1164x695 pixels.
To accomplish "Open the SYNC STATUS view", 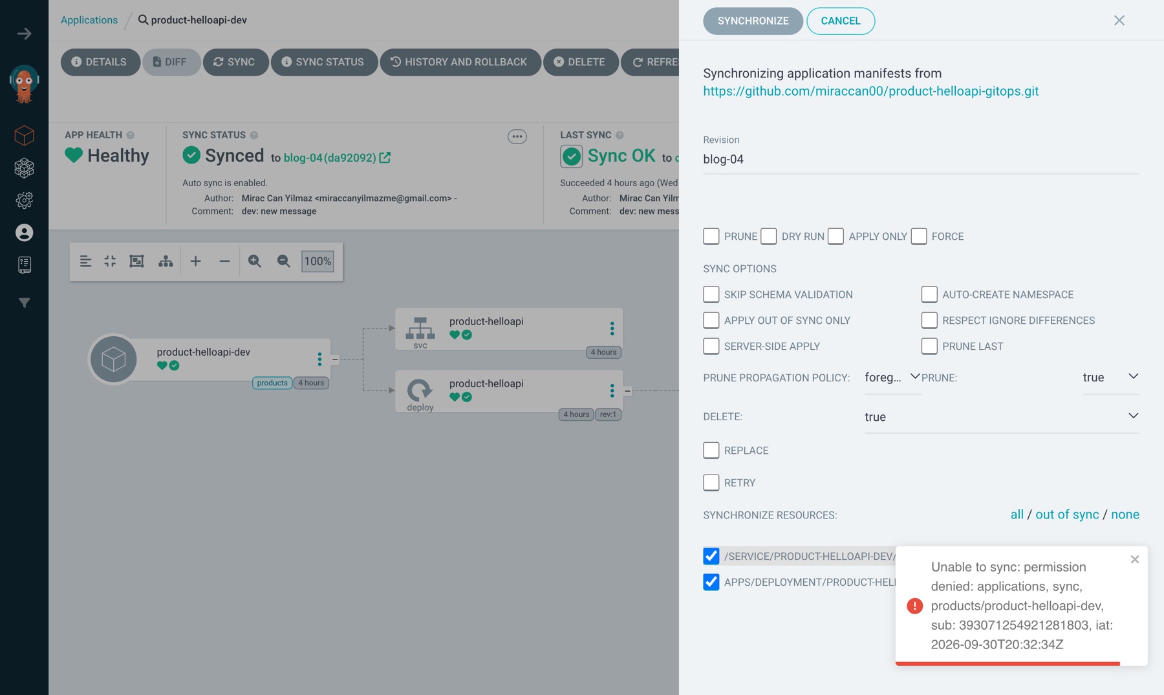I will coord(323,62).
